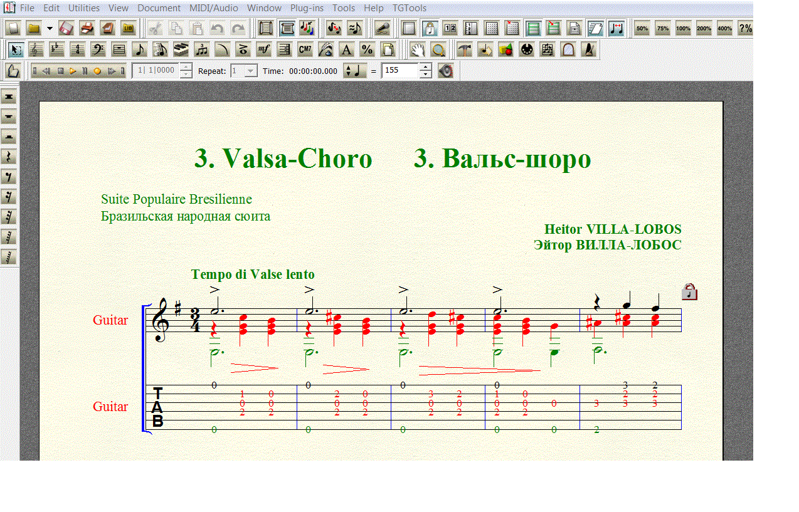Increase tempo with the up stepper
The height and width of the screenshot is (512, 799).
point(426,67)
